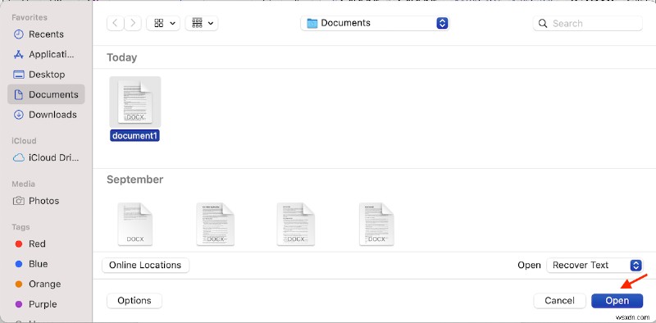
Task: Click the September group header
Action: (134, 180)
